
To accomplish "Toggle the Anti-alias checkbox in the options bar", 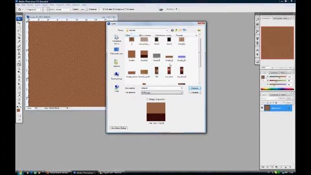I will pos(104,9).
